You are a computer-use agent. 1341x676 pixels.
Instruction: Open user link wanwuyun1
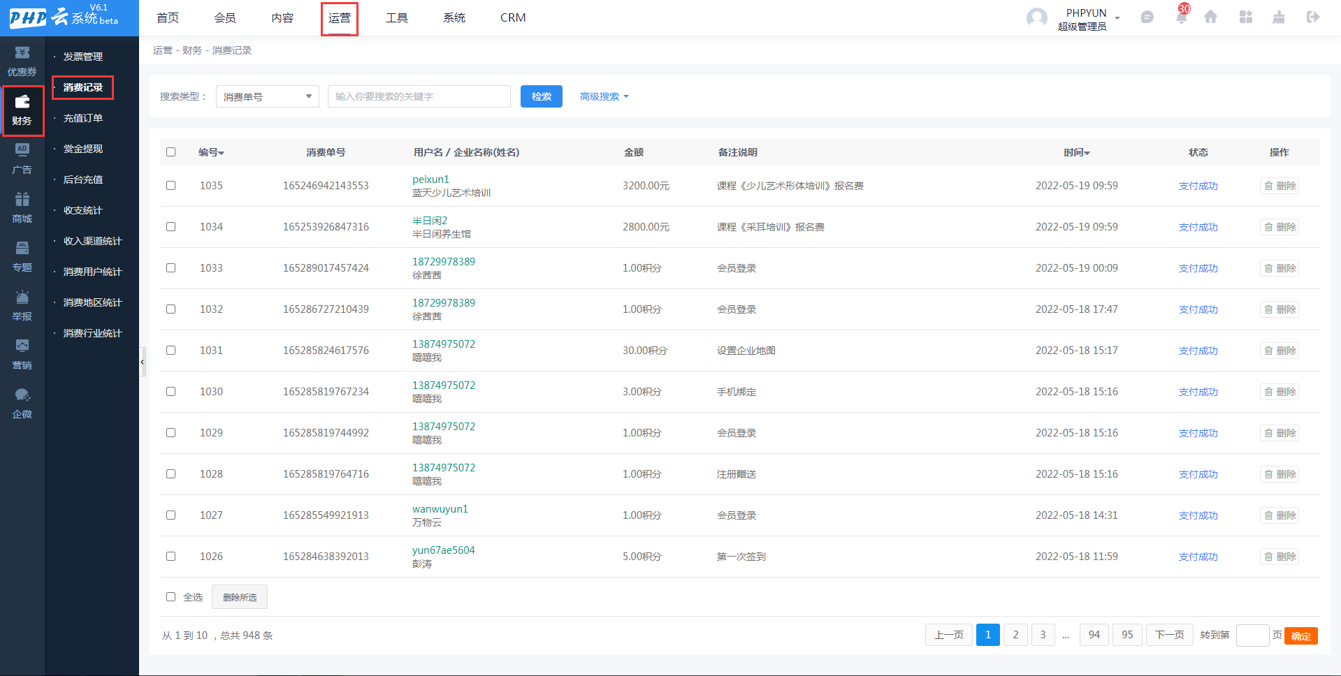click(440, 509)
